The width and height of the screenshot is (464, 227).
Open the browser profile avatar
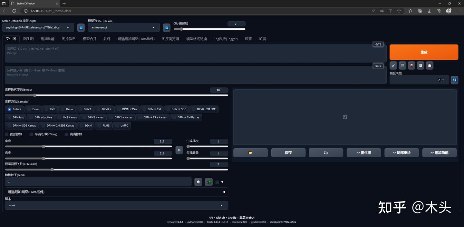(449, 11)
